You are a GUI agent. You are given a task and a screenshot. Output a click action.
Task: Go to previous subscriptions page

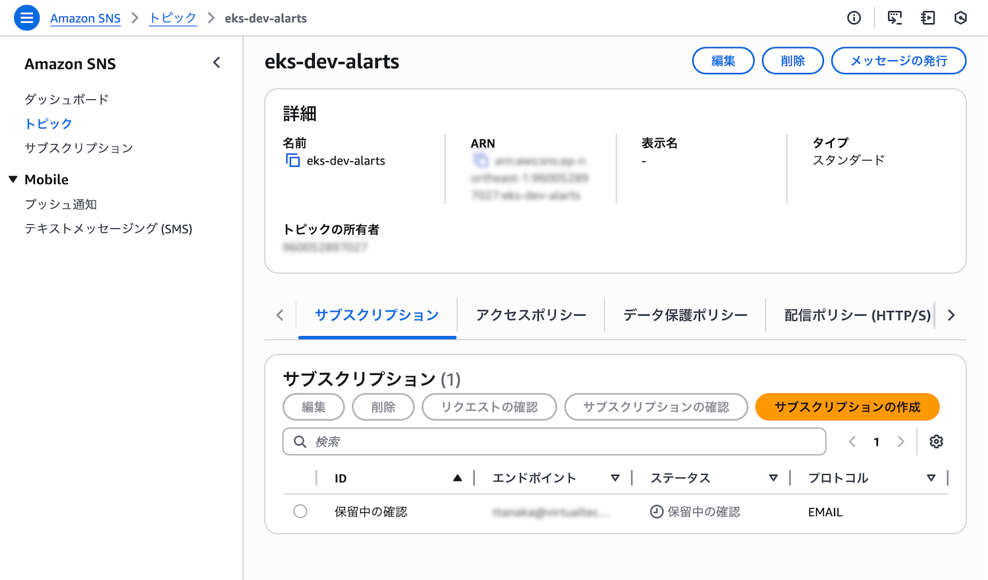(852, 442)
